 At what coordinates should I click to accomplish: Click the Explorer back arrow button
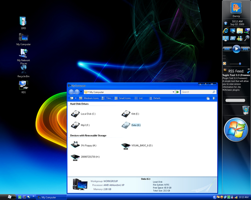(71, 92)
